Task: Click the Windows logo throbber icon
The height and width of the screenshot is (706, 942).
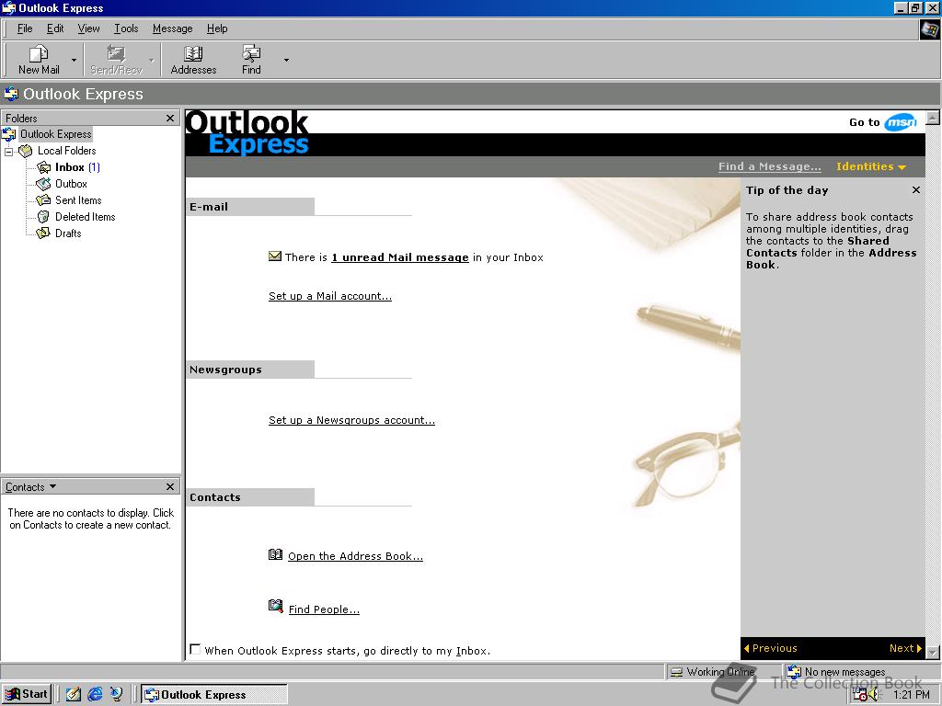Action: coord(930,29)
